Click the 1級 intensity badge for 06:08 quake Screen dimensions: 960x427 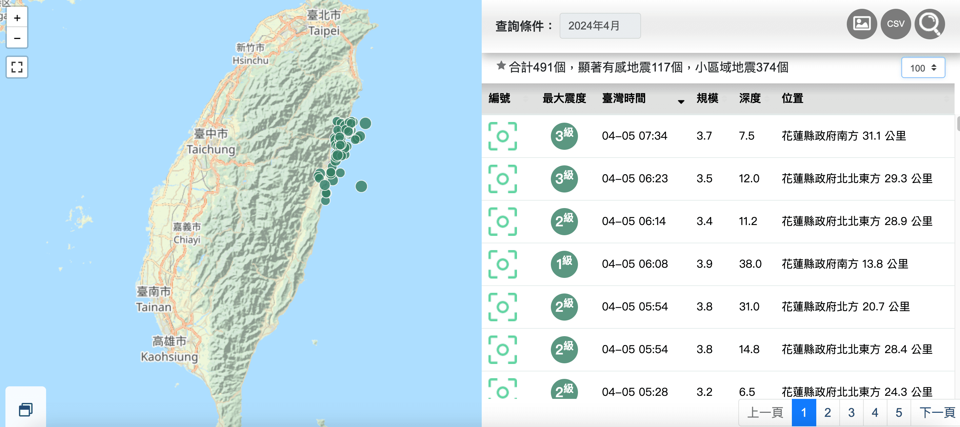coord(564,264)
